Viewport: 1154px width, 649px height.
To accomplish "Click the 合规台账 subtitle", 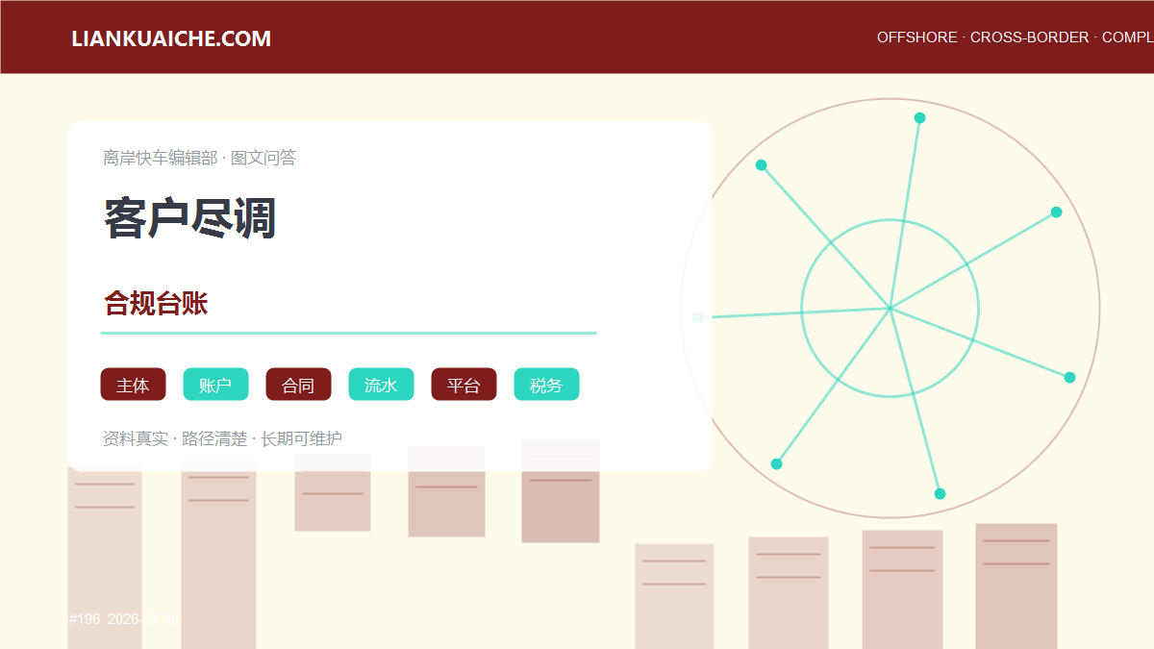I will point(156,304).
